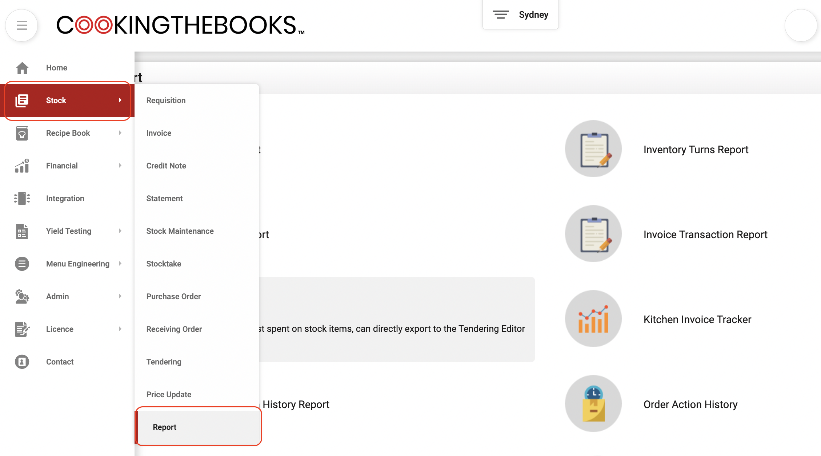The image size is (821, 456).
Task: Expand the Recipe Book submenu arrow
Action: click(x=120, y=133)
